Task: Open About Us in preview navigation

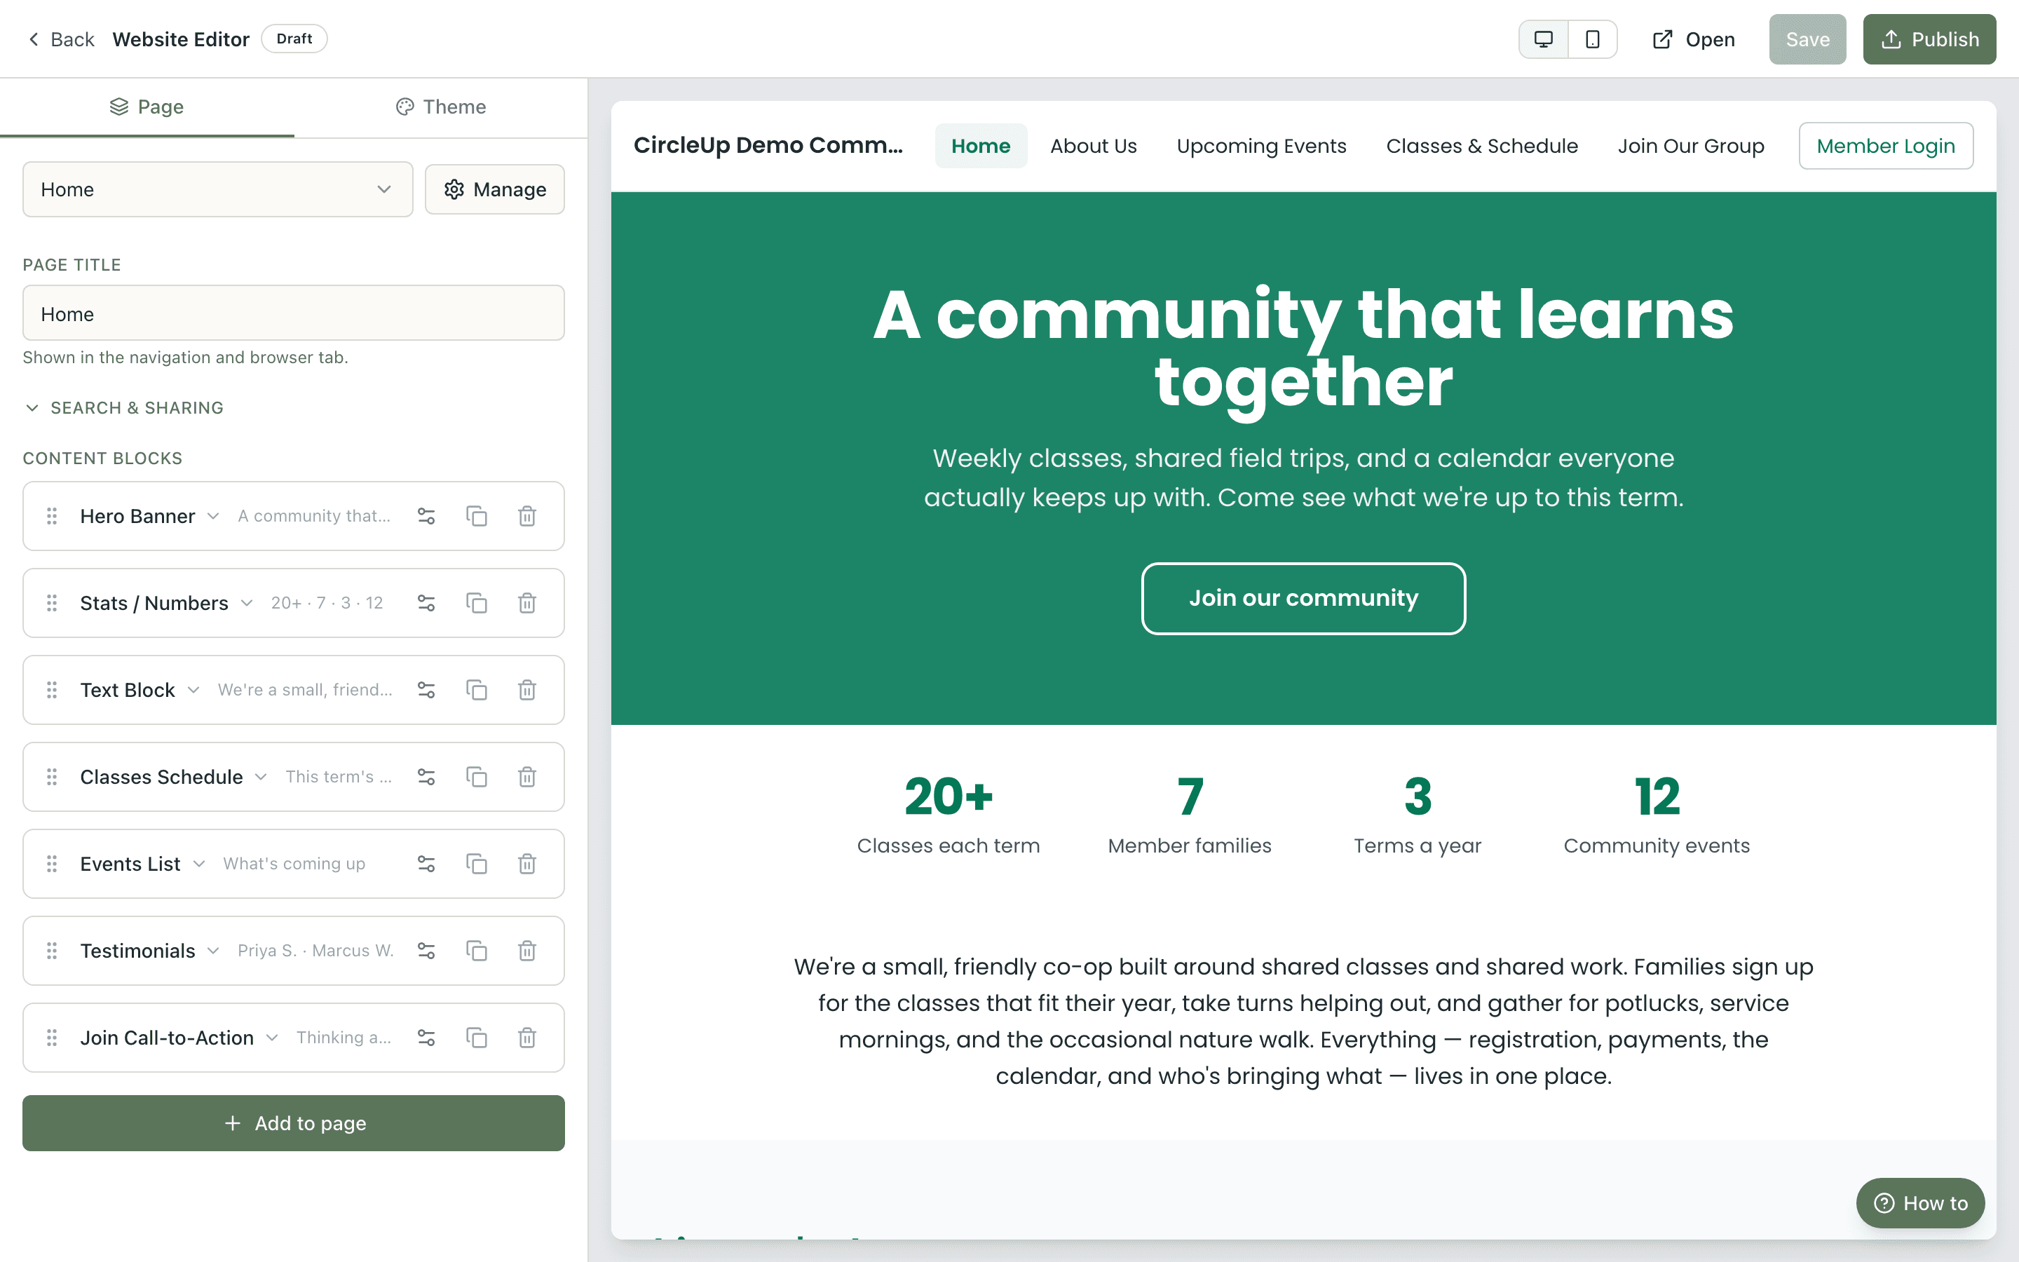Action: pos(1093,146)
